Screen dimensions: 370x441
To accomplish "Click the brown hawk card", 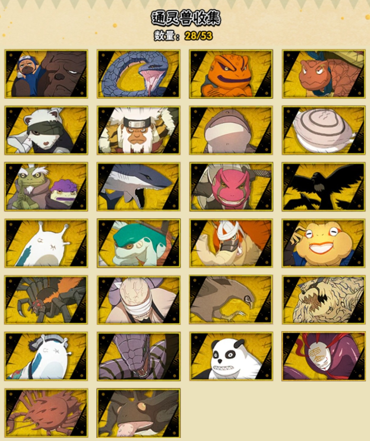I will point(231,300).
